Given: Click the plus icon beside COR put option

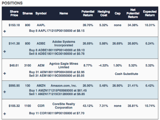Looking at the screenshot, I should tap(5, 114).
